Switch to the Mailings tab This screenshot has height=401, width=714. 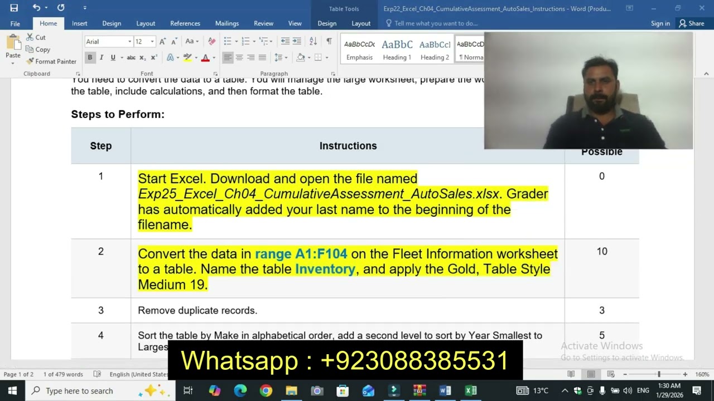coord(227,23)
